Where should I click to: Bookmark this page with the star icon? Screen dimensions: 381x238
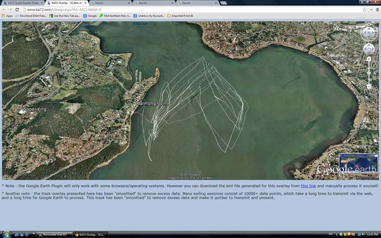(x=364, y=9)
